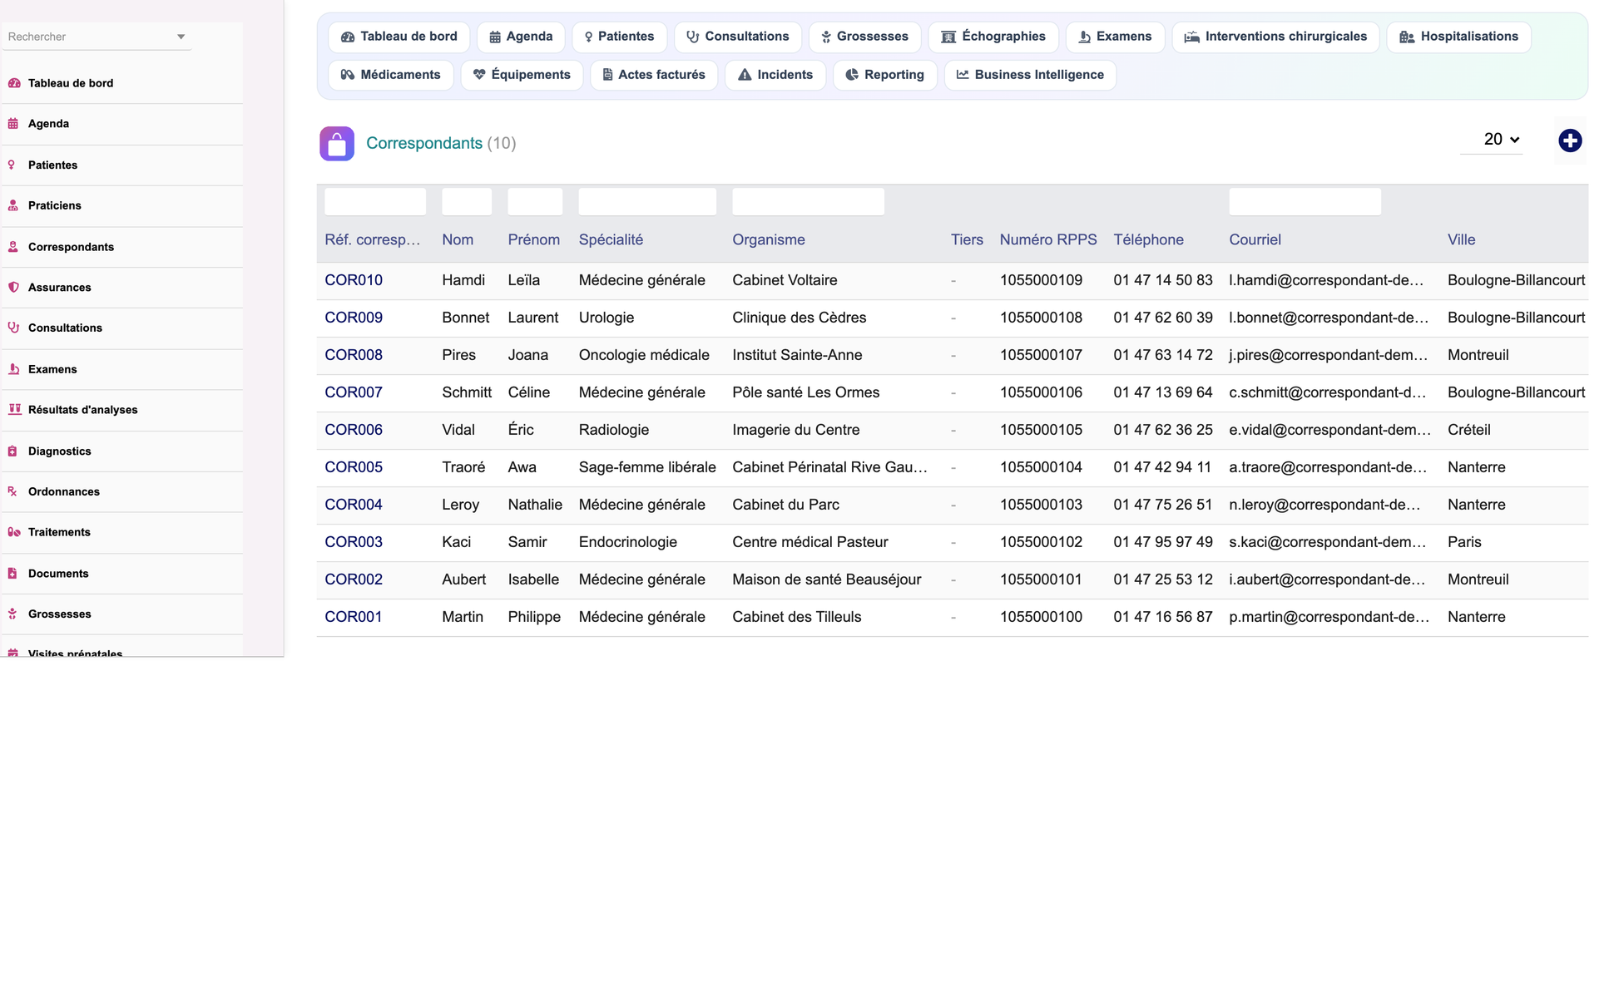Click the Praticiens sidebar icon
The image size is (1619, 1001).
pyautogui.click(x=13, y=205)
